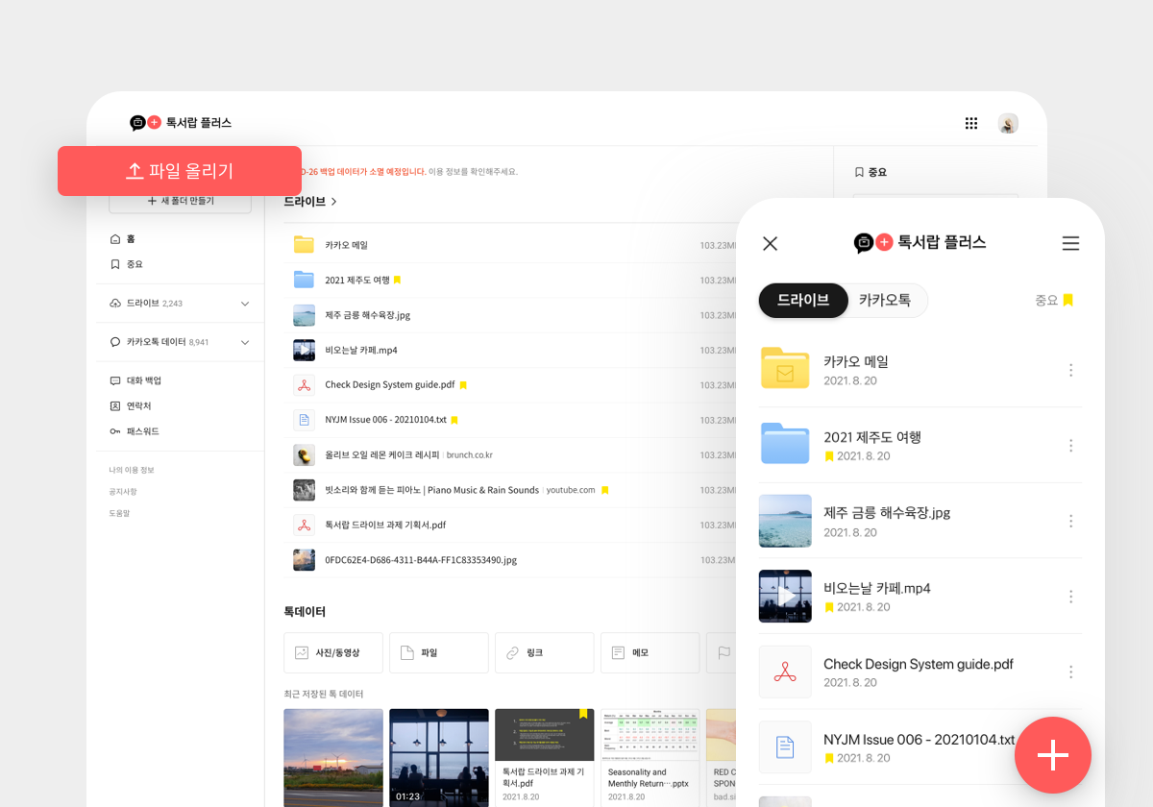Expand the 카카오톡 데이터 8,941 sidebar chevron
The image size is (1153, 807).
[244, 342]
